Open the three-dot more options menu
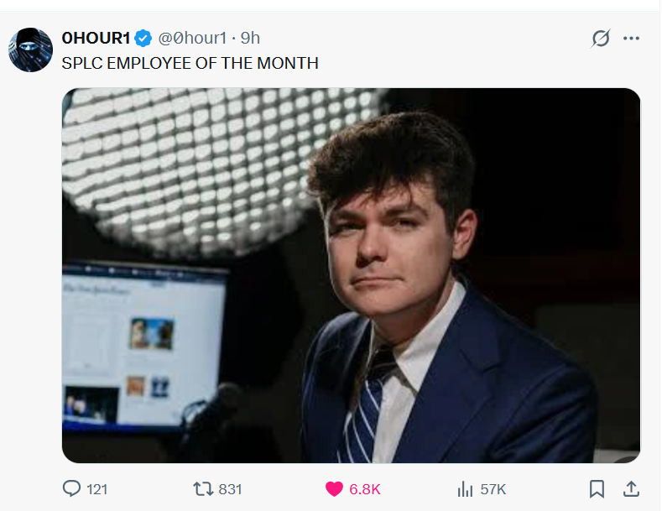The image size is (662, 511). point(631,39)
